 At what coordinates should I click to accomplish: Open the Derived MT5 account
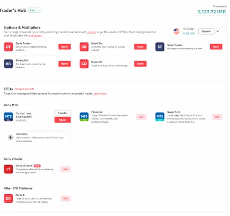point(62,120)
